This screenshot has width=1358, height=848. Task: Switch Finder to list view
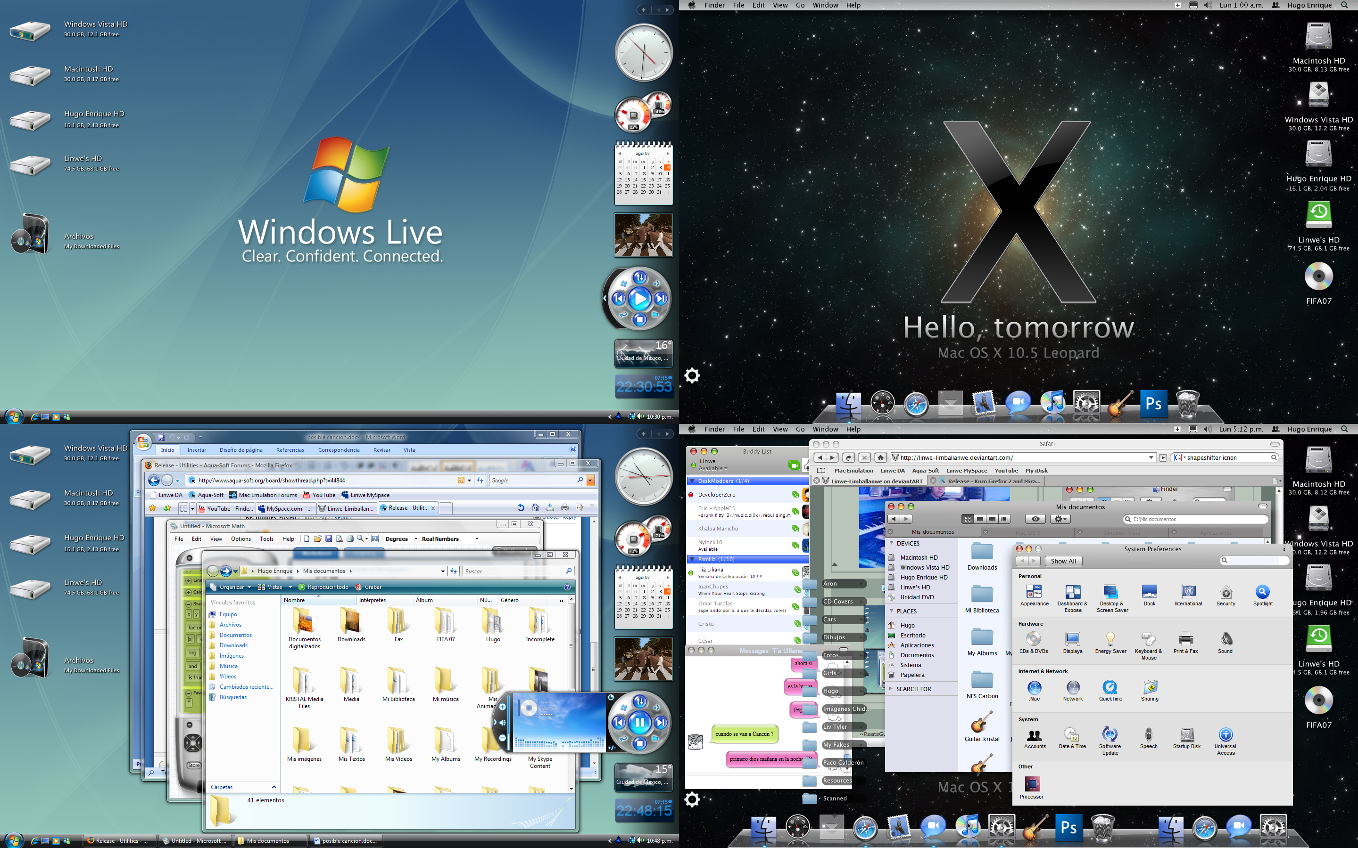coord(980,519)
